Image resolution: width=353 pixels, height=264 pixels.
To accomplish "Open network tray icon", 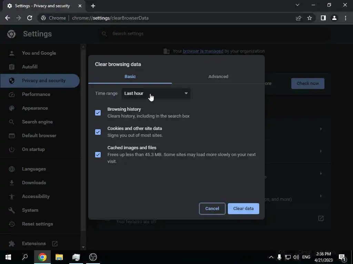I will [288, 257].
